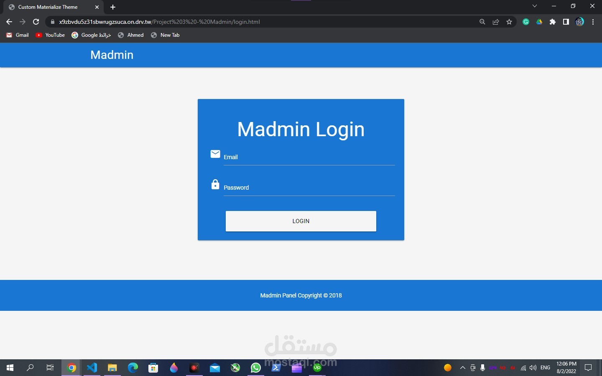Click the Google Drive extension icon

click(539, 22)
